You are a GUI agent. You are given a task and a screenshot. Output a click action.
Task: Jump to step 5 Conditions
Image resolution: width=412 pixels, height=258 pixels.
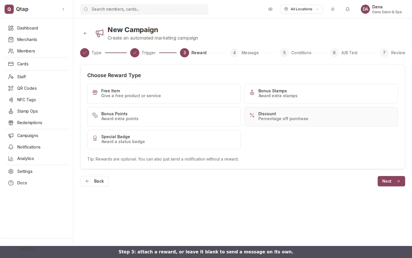[296, 53]
